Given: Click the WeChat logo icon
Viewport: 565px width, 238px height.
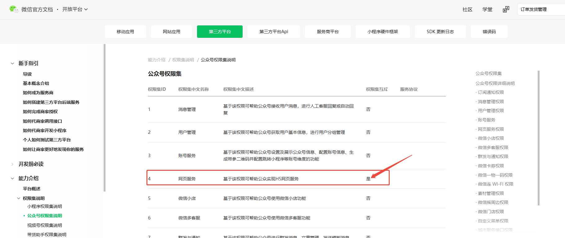Looking at the screenshot, I should tap(14, 9).
